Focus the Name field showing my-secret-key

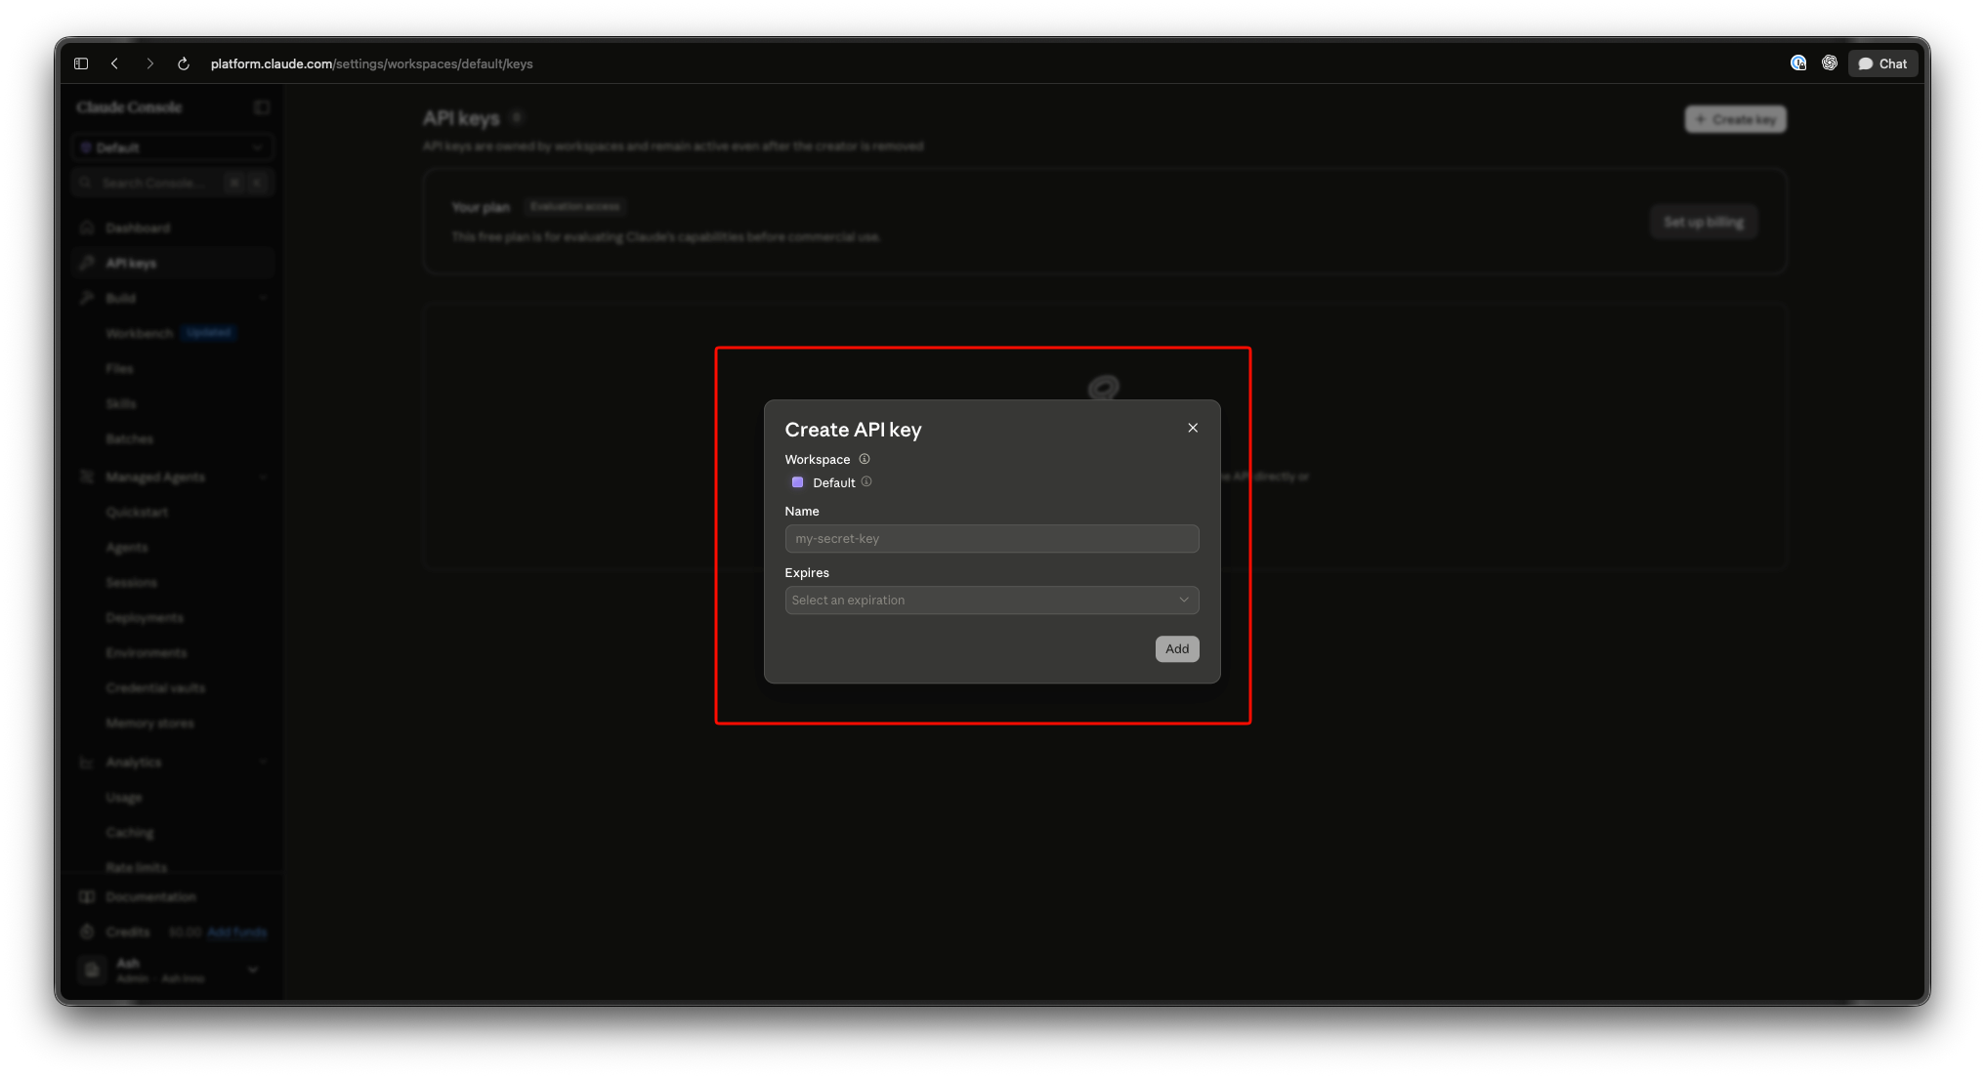[992, 539]
